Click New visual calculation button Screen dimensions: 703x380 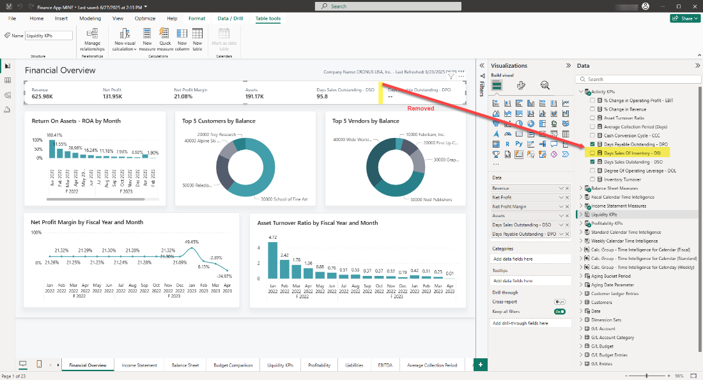(125, 40)
